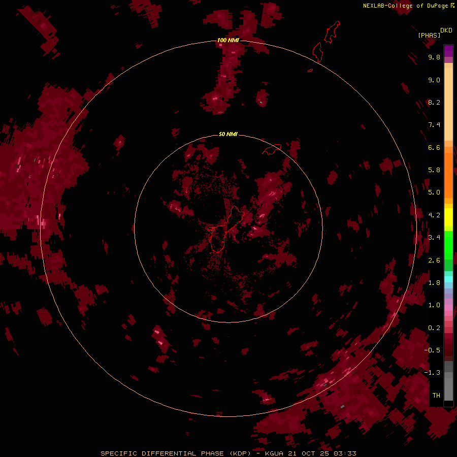Click the "9.8" color scale value
This screenshot has height=457, width=457.
coord(434,57)
